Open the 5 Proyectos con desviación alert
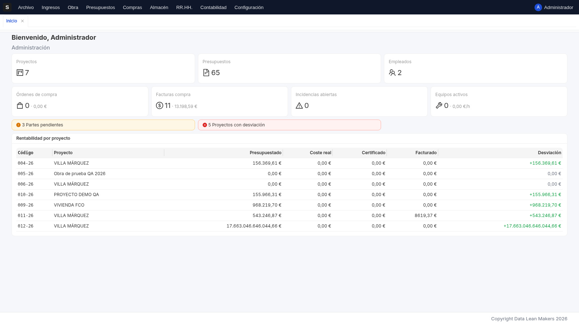579x325 pixels. coord(289,125)
